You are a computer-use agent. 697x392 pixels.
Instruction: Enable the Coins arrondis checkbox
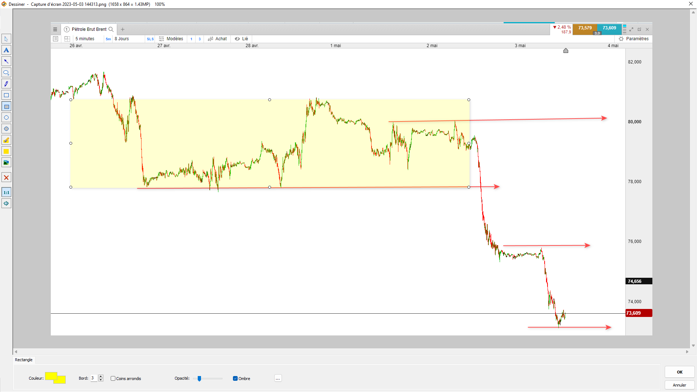113,379
